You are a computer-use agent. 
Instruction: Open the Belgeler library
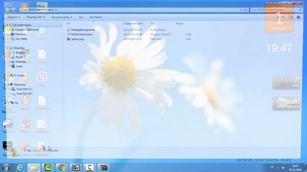20,53
